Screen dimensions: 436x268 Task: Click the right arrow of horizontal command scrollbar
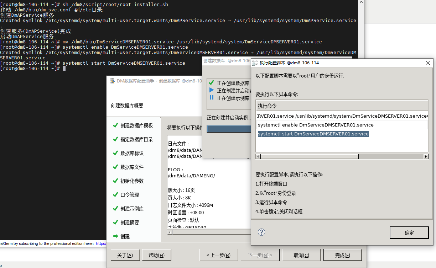(426, 156)
